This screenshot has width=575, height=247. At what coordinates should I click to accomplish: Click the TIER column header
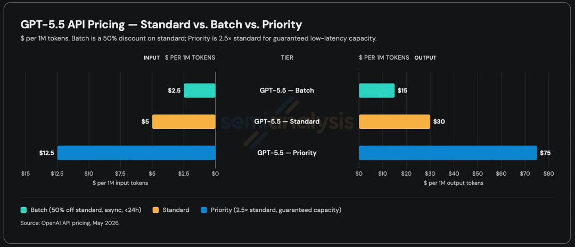(x=287, y=58)
